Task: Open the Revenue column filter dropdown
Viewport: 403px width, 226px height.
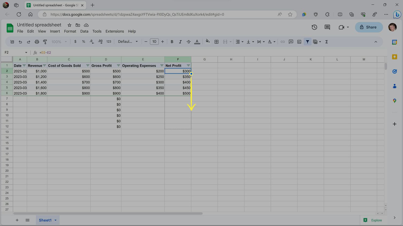Action: pyautogui.click(x=45, y=66)
